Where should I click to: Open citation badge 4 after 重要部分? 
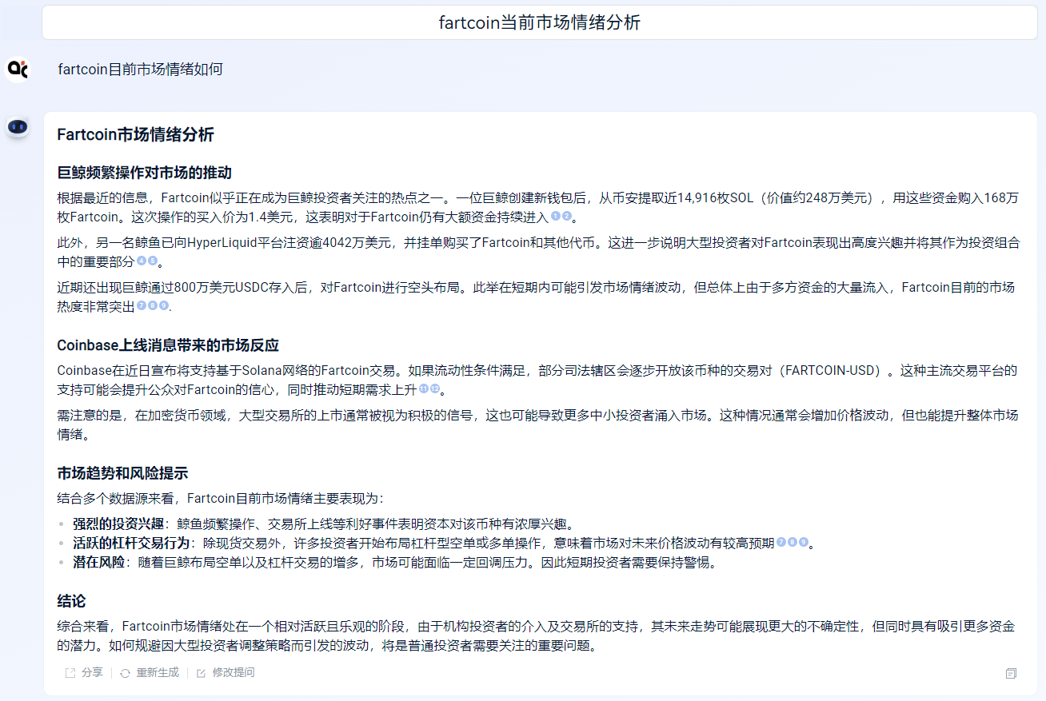coord(142,261)
